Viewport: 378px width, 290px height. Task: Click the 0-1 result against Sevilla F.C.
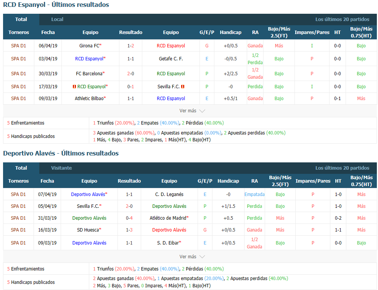coord(131,86)
